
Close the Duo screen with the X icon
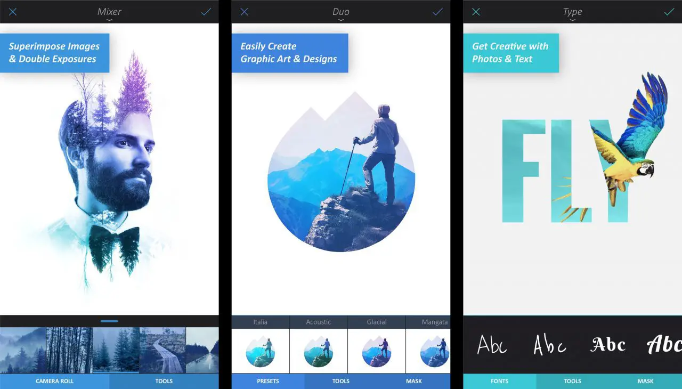point(244,12)
